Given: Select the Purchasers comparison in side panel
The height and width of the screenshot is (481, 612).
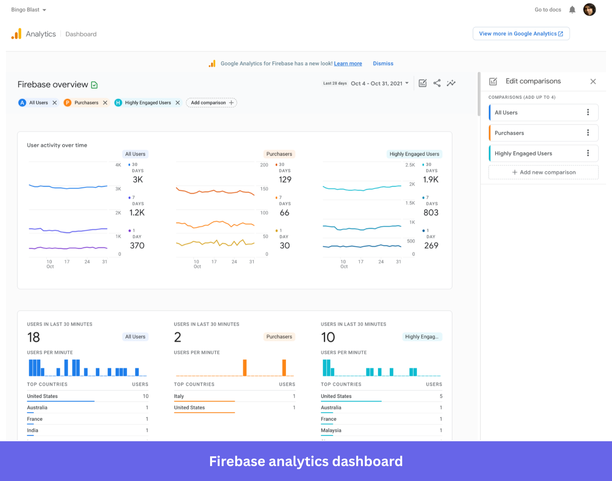Looking at the screenshot, I should pos(543,133).
